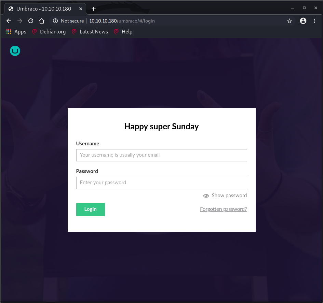
Task: Focus the Username input field
Action: point(161,155)
